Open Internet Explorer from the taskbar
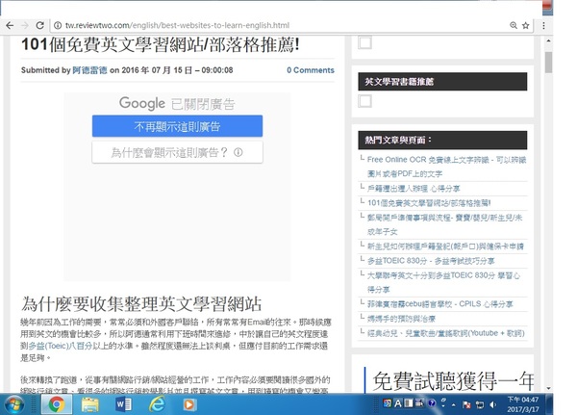The height and width of the screenshot is (415, 577). pyautogui.click(x=157, y=404)
